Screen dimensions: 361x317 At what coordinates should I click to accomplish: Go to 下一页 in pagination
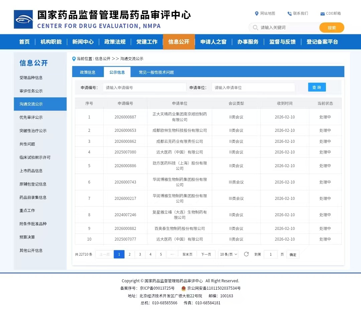206,254
